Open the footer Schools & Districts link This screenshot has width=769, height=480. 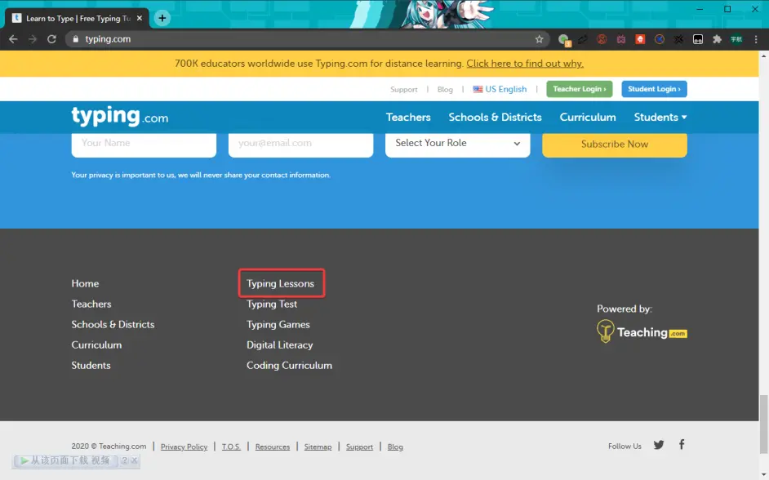(x=113, y=325)
